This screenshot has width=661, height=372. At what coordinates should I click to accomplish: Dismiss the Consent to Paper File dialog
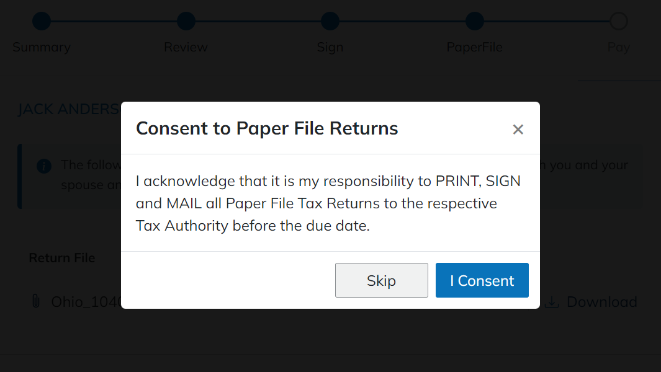pyautogui.click(x=518, y=130)
